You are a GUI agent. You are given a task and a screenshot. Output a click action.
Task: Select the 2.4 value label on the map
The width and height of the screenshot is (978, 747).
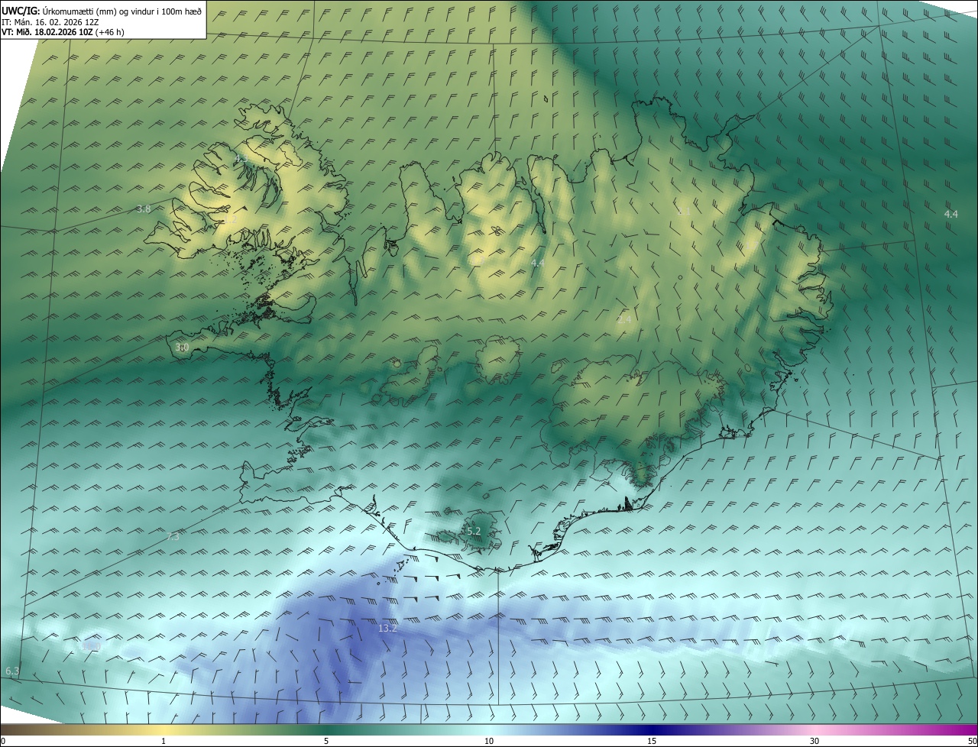point(624,319)
